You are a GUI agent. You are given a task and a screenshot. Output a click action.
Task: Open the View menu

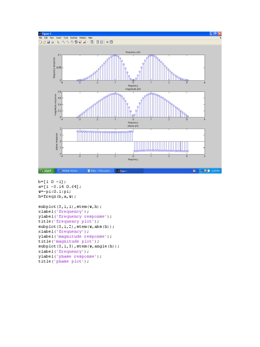pos(52,38)
